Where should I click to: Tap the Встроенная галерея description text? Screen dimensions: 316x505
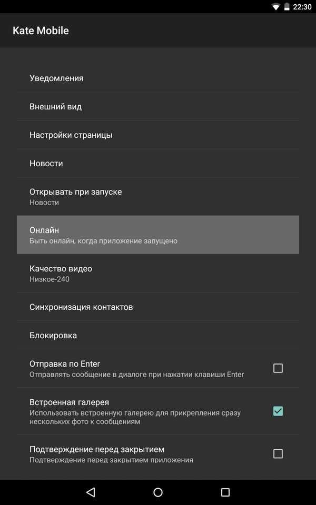click(x=135, y=417)
